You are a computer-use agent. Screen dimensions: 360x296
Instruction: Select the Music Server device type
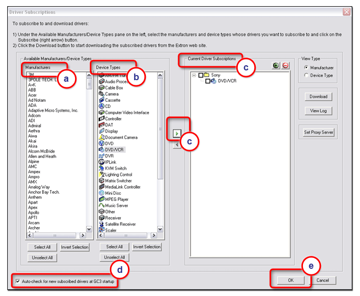click(117, 206)
